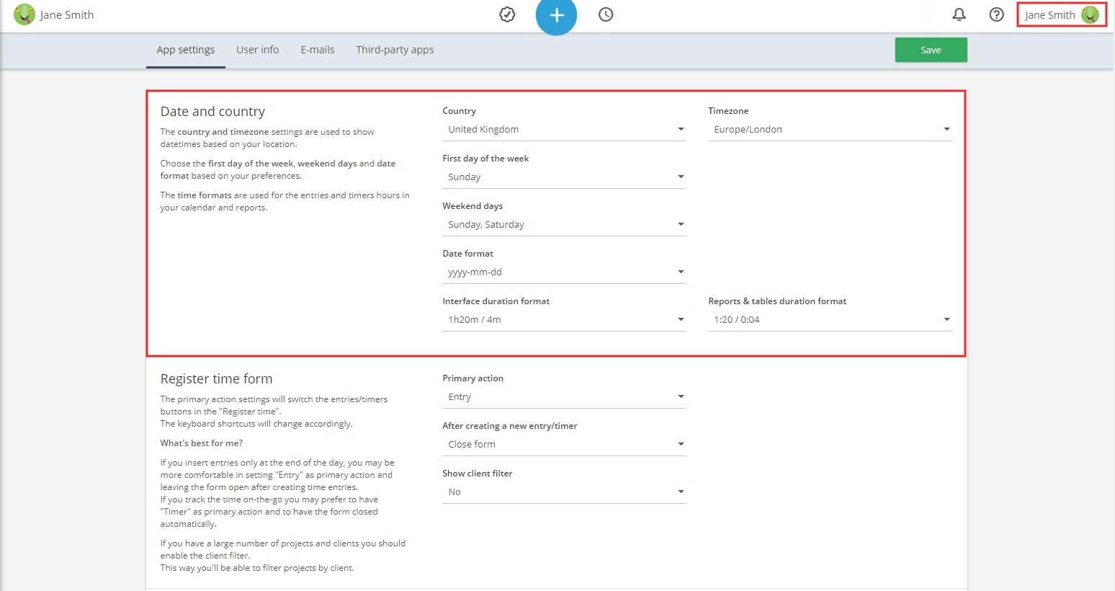Open the Reports & tables duration format dropdown
Image resolution: width=1115 pixels, height=591 pixels.
coord(946,319)
